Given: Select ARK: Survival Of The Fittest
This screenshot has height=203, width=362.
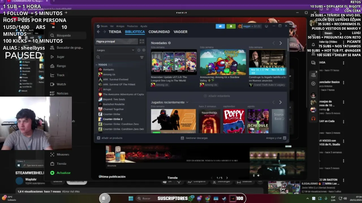Looking at the screenshot, I should point(119,84).
